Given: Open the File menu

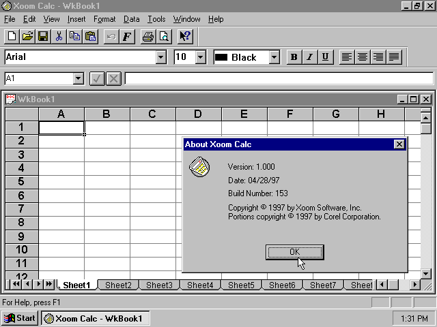Looking at the screenshot, I should pyautogui.click(x=10, y=19).
